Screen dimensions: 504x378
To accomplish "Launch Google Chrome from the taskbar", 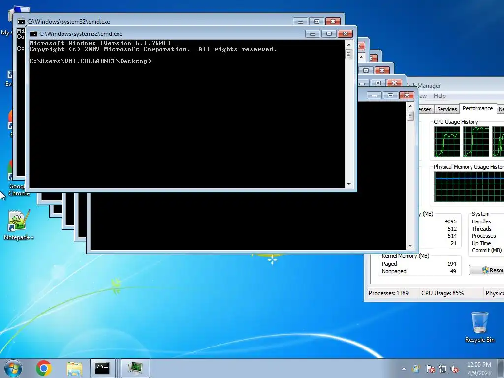I will click(44, 368).
